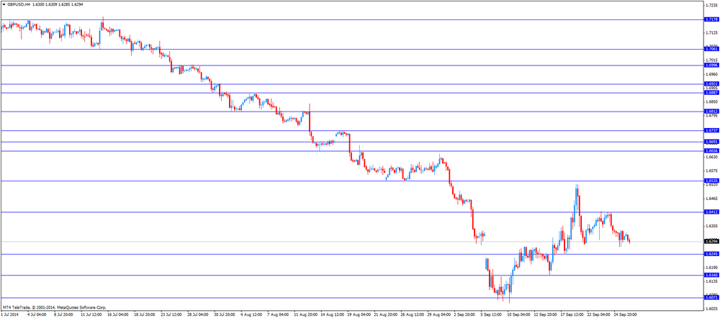The height and width of the screenshot is (318, 720).
Task: Click the 1.6575 price scale value
Action: click(x=712, y=171)
